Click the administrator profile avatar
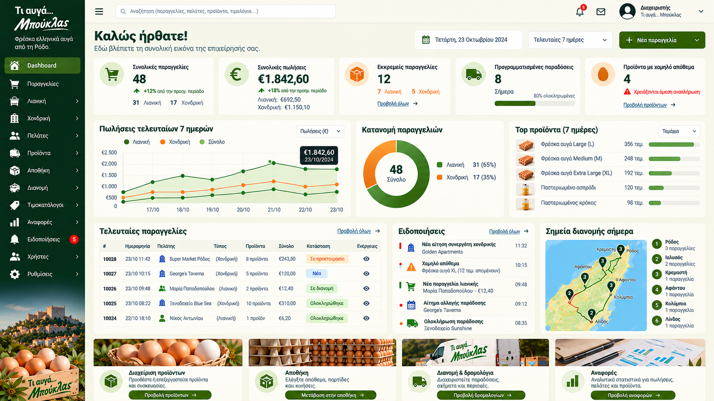 click(627, 12)
